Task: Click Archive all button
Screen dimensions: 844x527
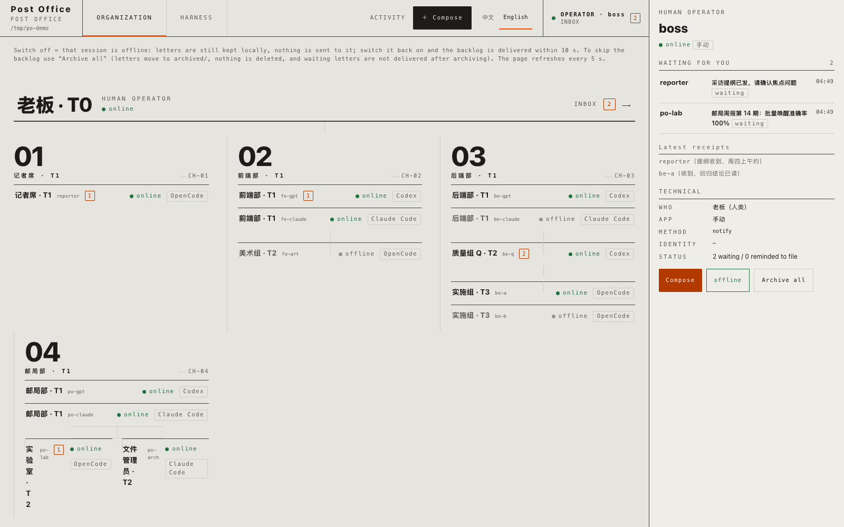Action: pyautogui.click(x=783, y=280)
